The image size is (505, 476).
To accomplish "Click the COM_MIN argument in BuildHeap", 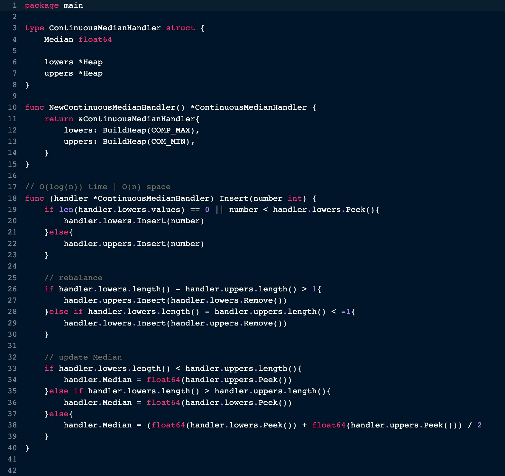I will click(168, 142).
